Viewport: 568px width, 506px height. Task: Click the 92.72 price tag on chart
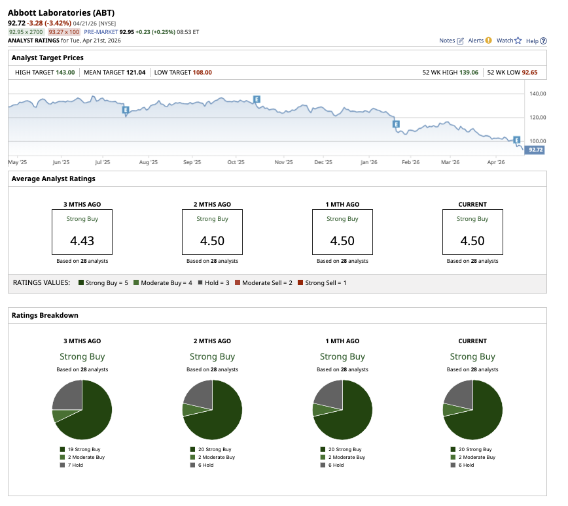[535, 150]
